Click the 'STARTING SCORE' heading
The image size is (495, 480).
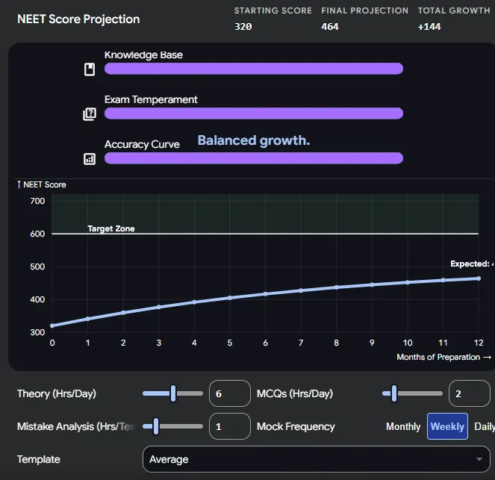pos(273,10)
